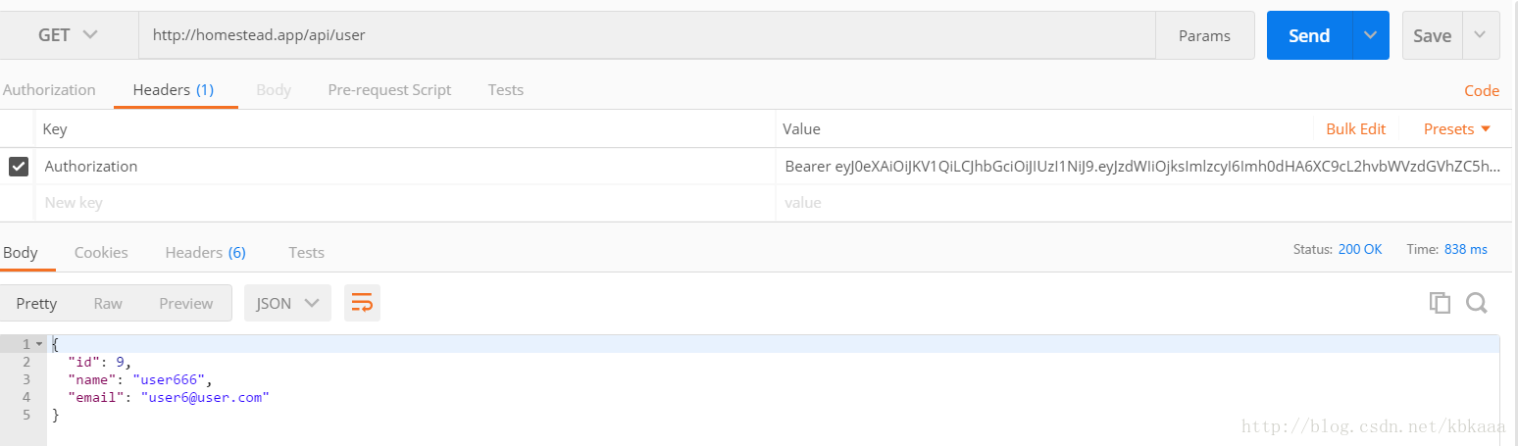Toggle word wrap icon in response toolbar

pyautogui.click(x=362, y=303)
